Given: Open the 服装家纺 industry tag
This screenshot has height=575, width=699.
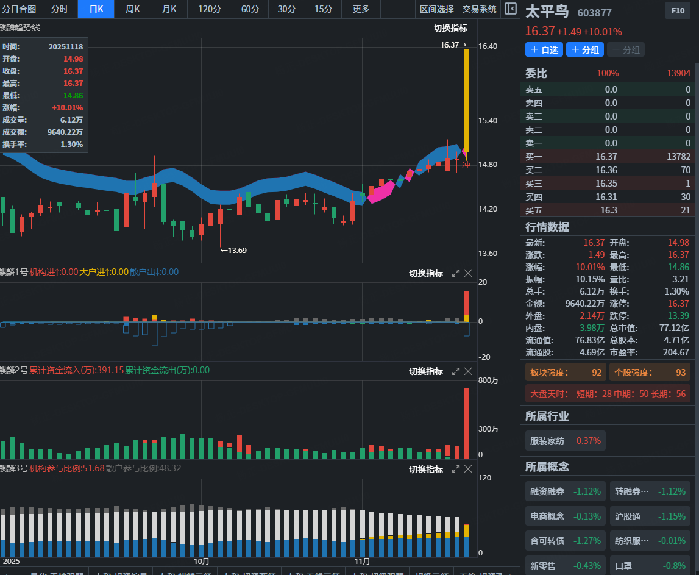Looking at the screenshot, I should 566,440.
